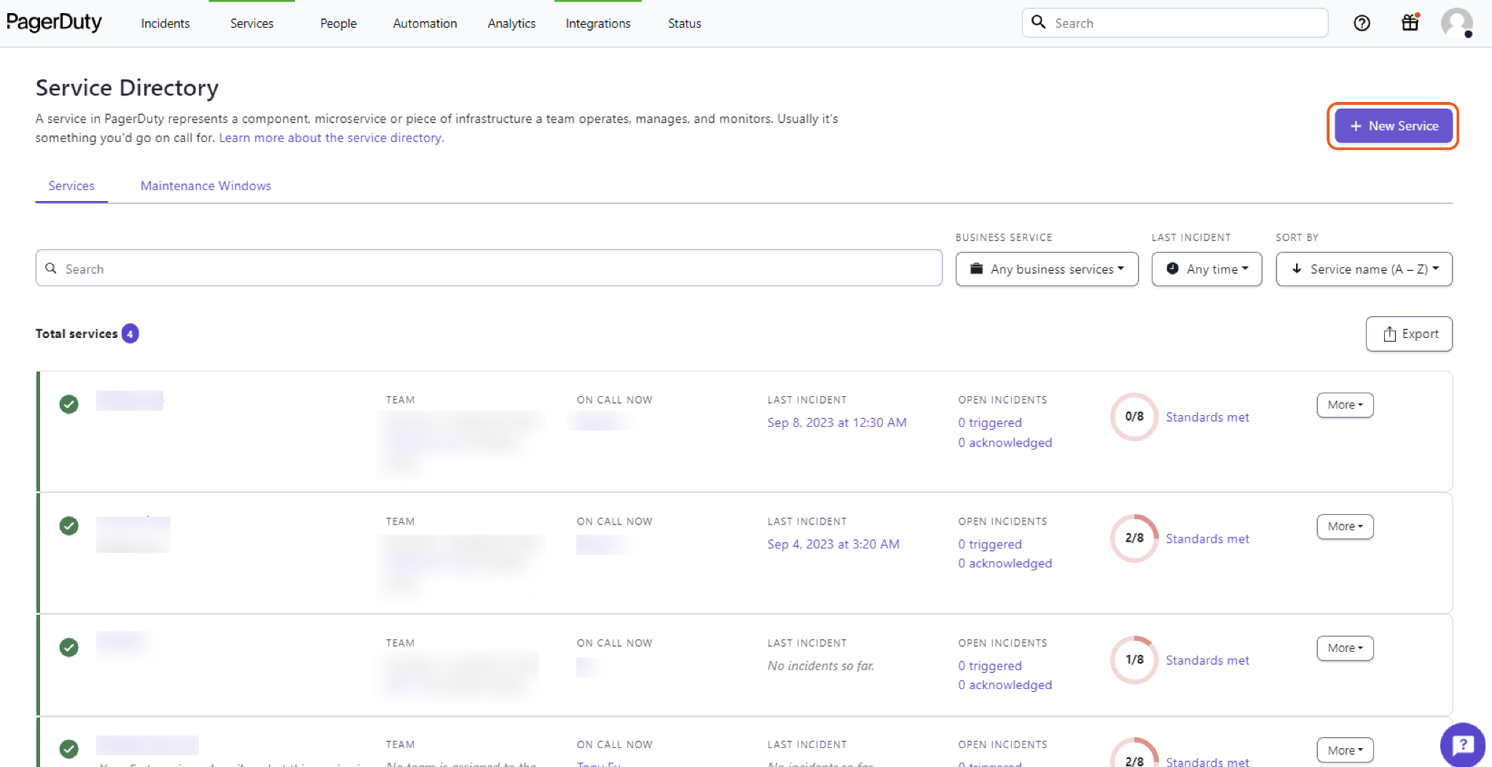1492x767 pixels.
Task: Open the Sep 8, 2023 last incident link
Action: [x=836, y=422]
